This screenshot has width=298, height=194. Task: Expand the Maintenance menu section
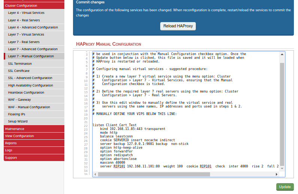pyautogui.click(x=34, y=129)
